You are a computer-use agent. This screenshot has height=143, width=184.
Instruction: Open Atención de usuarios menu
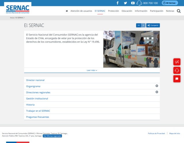click(81, 11)
